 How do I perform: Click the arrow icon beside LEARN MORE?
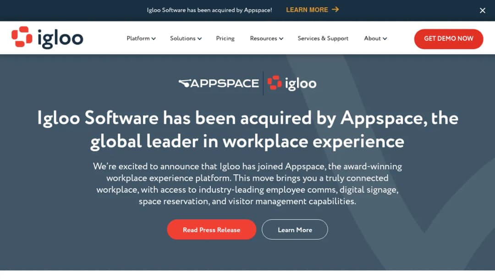(x=335, y=10)
